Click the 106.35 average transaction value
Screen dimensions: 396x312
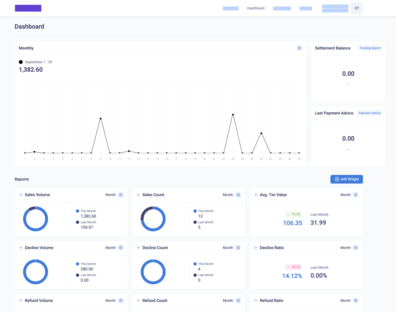click(293, 223)
